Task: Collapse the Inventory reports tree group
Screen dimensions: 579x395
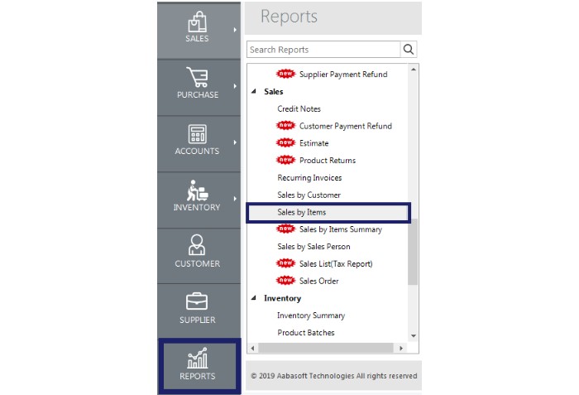Action: pos(254,298)
